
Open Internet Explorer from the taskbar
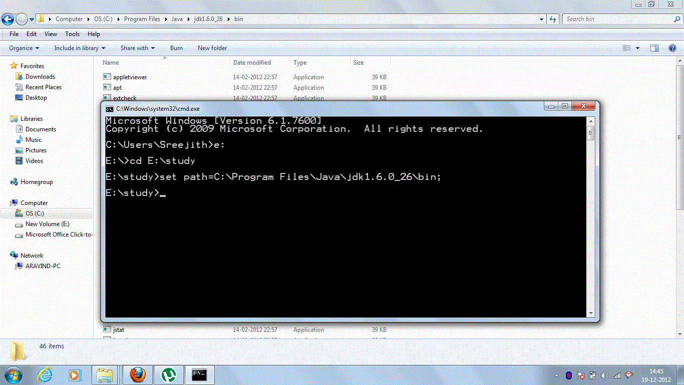point(45,374)
